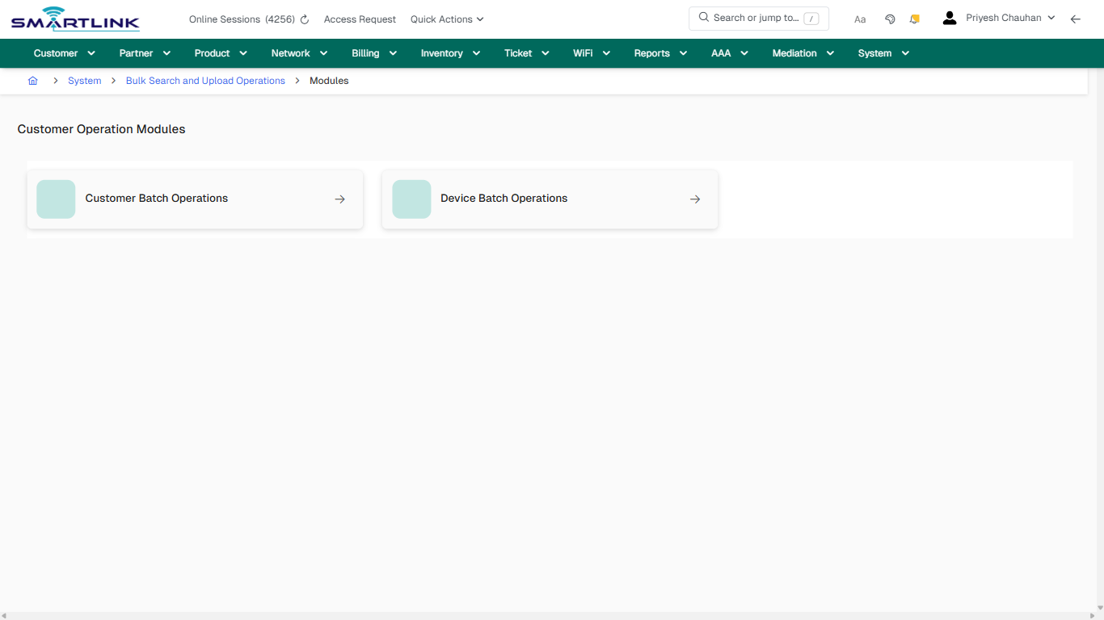The height and width of the screenshot is (620, 1104).
Task: Open Device Batch Operations via its arrow
Action: (x=695, y=199)
